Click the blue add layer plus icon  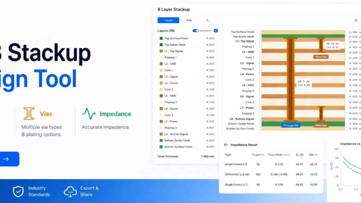216,31
